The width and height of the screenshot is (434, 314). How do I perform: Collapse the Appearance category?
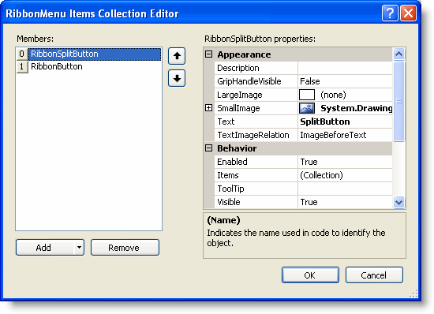[208, 54]
